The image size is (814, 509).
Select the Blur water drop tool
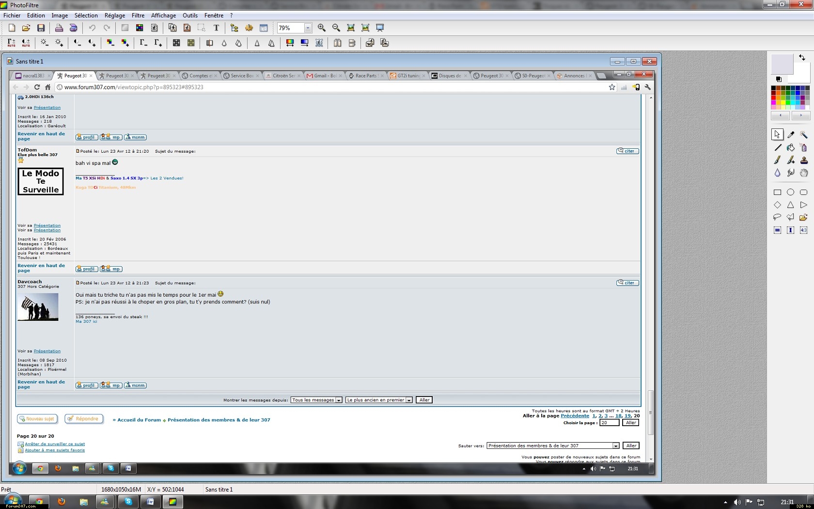[777, 173]
